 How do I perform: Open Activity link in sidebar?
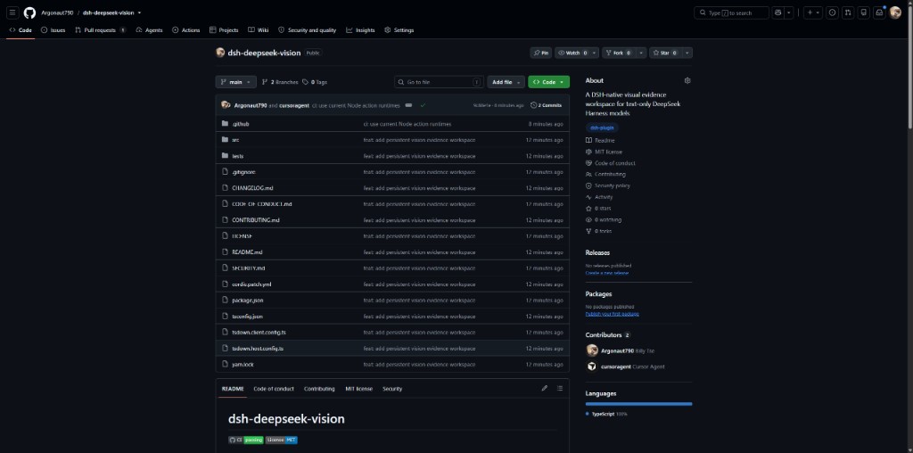[x=599, y=197]
